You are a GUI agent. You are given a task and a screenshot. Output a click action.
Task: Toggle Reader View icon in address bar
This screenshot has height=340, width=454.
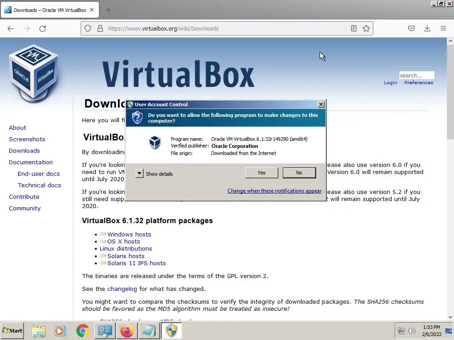(353, 28)
